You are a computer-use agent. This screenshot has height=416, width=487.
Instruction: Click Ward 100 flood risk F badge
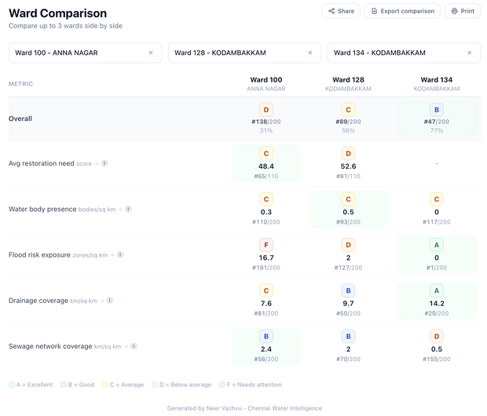[x=266, y=245]
